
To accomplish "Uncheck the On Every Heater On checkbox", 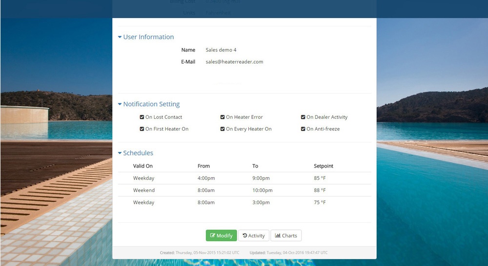I will coord(223,129).
